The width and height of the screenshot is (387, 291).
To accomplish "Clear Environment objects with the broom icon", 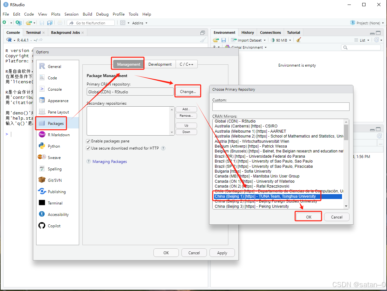I will 298,40.
